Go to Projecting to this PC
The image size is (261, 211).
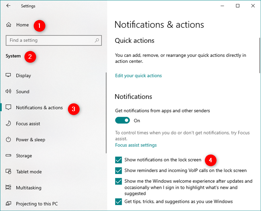pos(37,204)
